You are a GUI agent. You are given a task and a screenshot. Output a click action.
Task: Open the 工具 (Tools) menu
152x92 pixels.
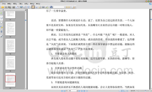pyautogui.click(x=21, y=4)
